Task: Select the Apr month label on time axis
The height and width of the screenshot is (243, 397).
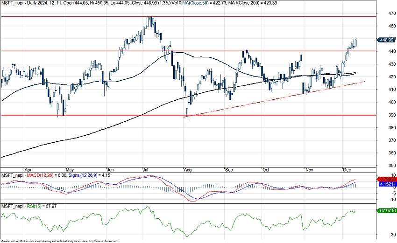Action: point(28,170)
